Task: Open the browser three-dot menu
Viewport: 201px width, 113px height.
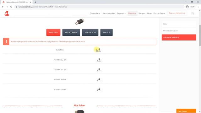Action: [198, 7]
